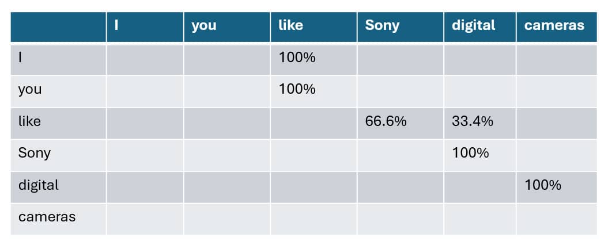Image resolution: width=608 pixels, height=245 pixels.
Task: Click the empty top-left header cell
Action: coord(58,27)
